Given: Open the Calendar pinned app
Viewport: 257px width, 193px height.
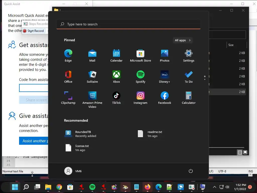Looking at the screenshot, I should [116, 56].
